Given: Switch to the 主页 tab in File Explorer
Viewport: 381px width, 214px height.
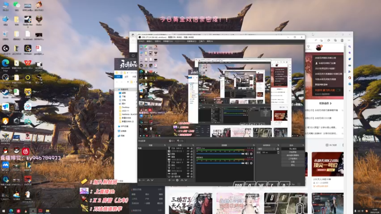Looking at the screenshot, I should click(126, 77).
